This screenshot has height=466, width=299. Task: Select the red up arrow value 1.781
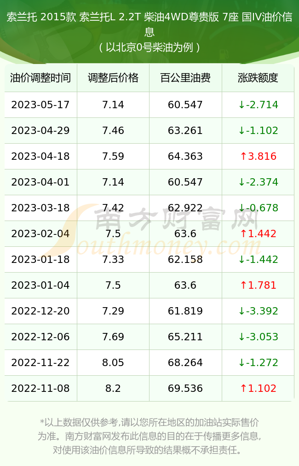[x=259, y=285]
